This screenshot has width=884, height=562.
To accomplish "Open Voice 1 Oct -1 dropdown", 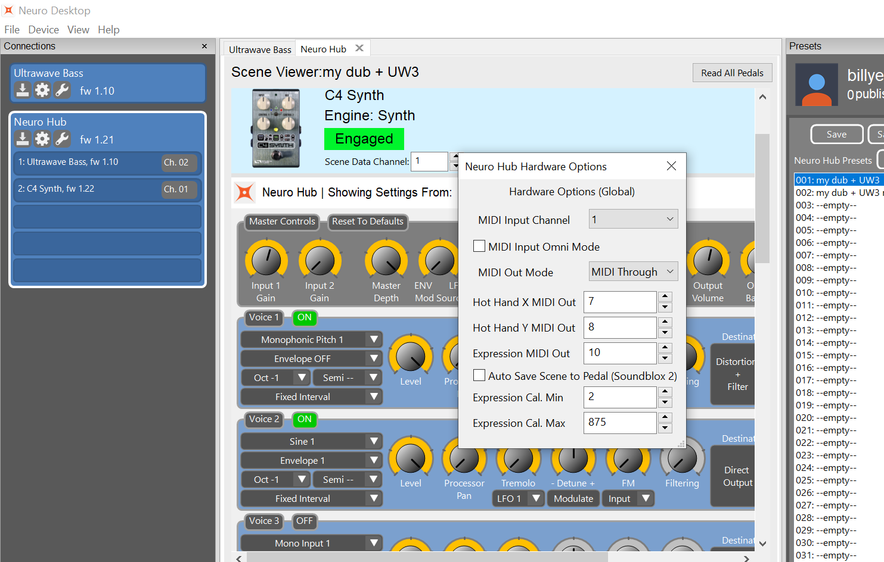I will point(275,377).
